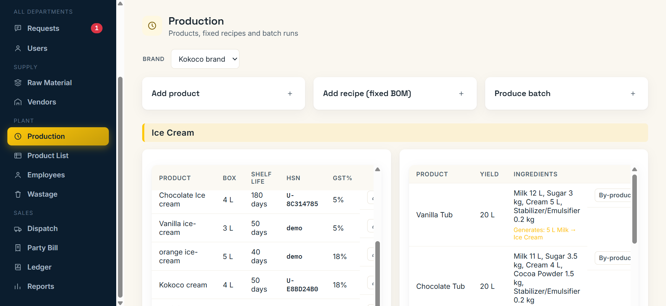Click the PRODUCT column header in products table
The image size is (666, 306).
click(x=175, y=178)
